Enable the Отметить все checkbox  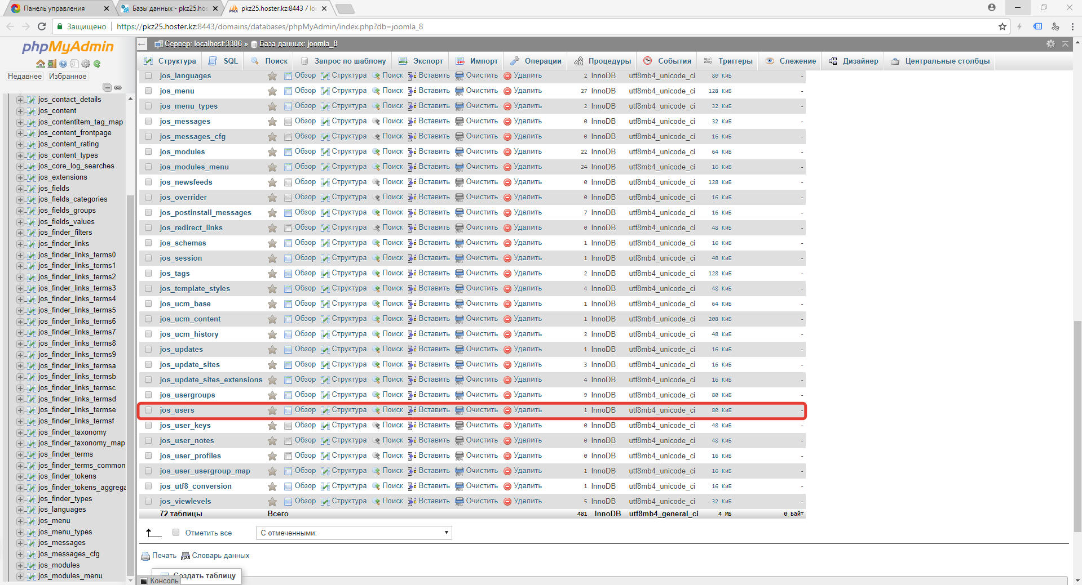176,532
